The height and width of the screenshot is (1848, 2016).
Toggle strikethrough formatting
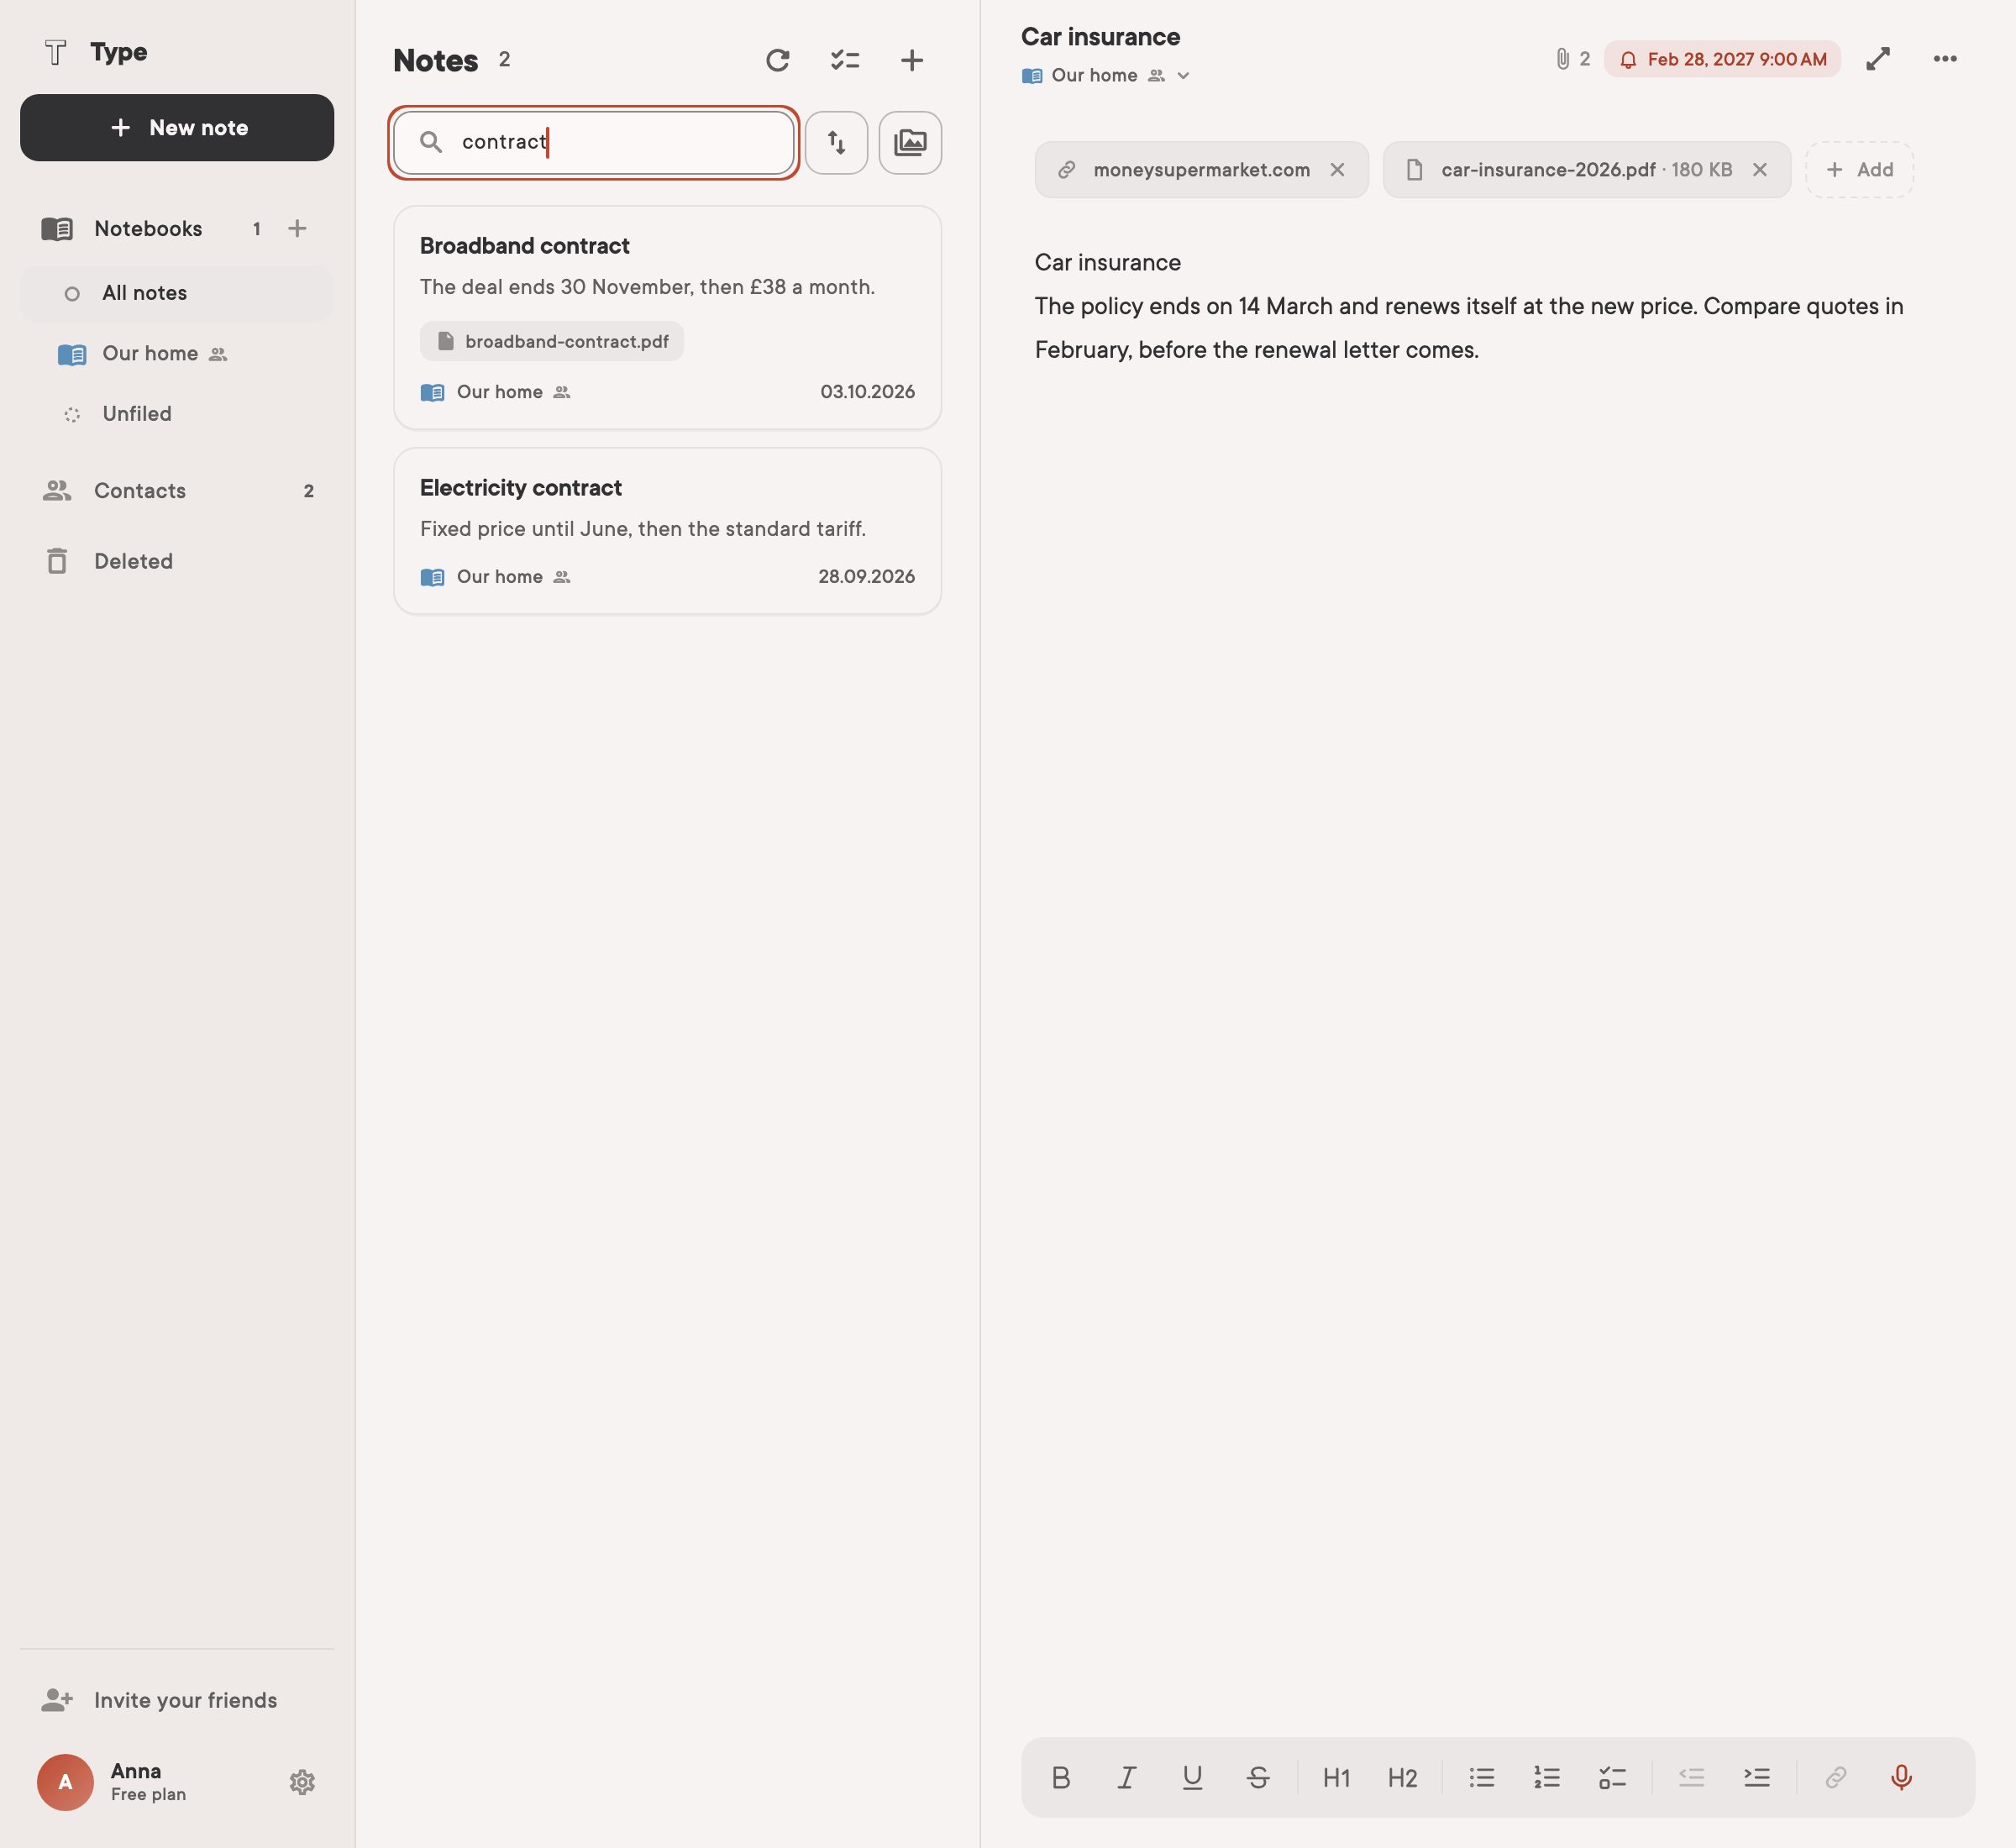pyautogui.click(x=1258, y=1777)
